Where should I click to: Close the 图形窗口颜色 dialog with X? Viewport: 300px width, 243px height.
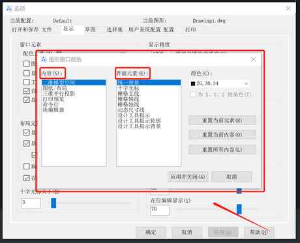point(253,59)
